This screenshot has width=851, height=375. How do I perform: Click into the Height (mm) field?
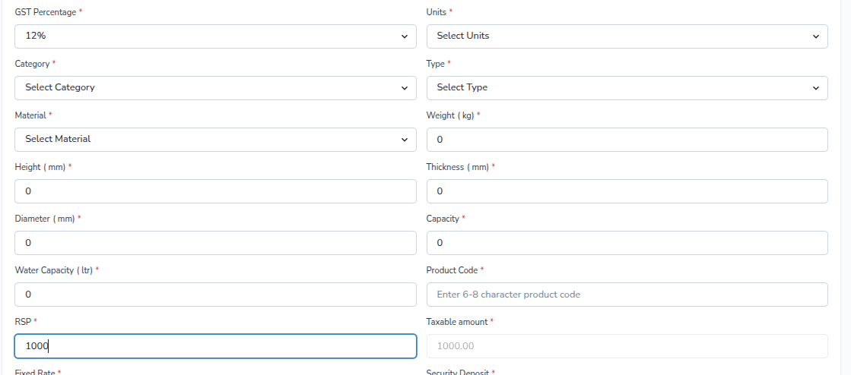[215, 191]
